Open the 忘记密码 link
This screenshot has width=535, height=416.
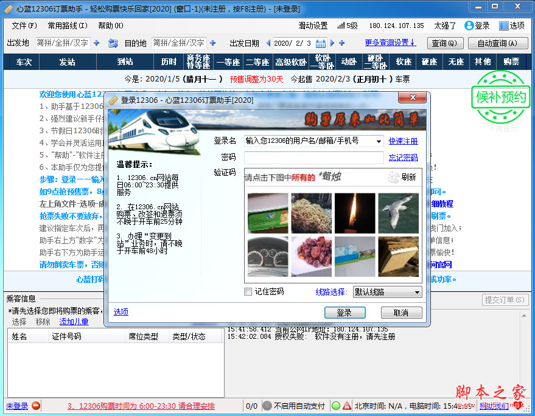pyautogui.click(x=403, y=158)
